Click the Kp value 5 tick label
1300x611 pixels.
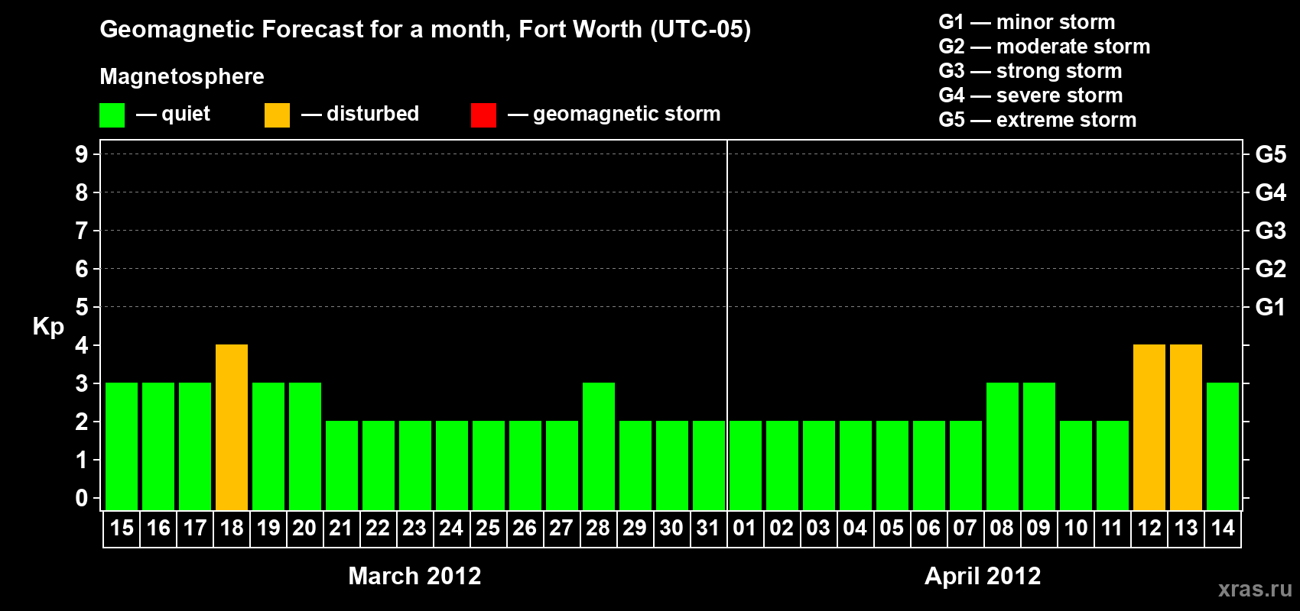coord(82,307)
